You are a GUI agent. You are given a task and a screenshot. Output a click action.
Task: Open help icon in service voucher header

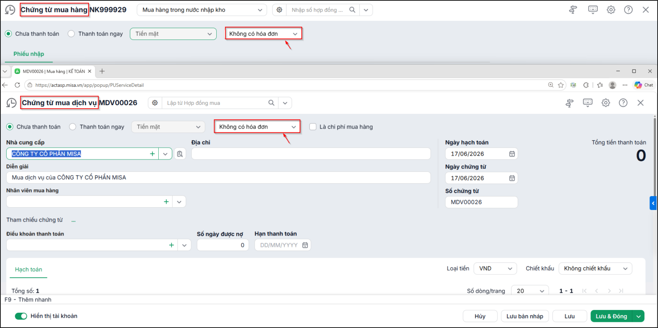point(623,103)
